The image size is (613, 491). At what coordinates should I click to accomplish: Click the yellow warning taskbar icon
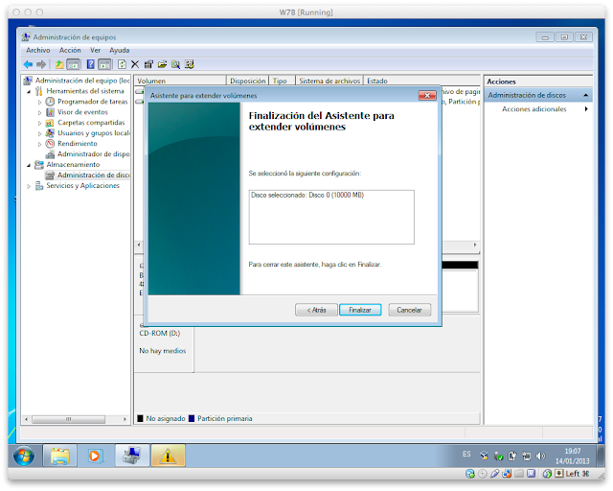click(x=169, y=456)
